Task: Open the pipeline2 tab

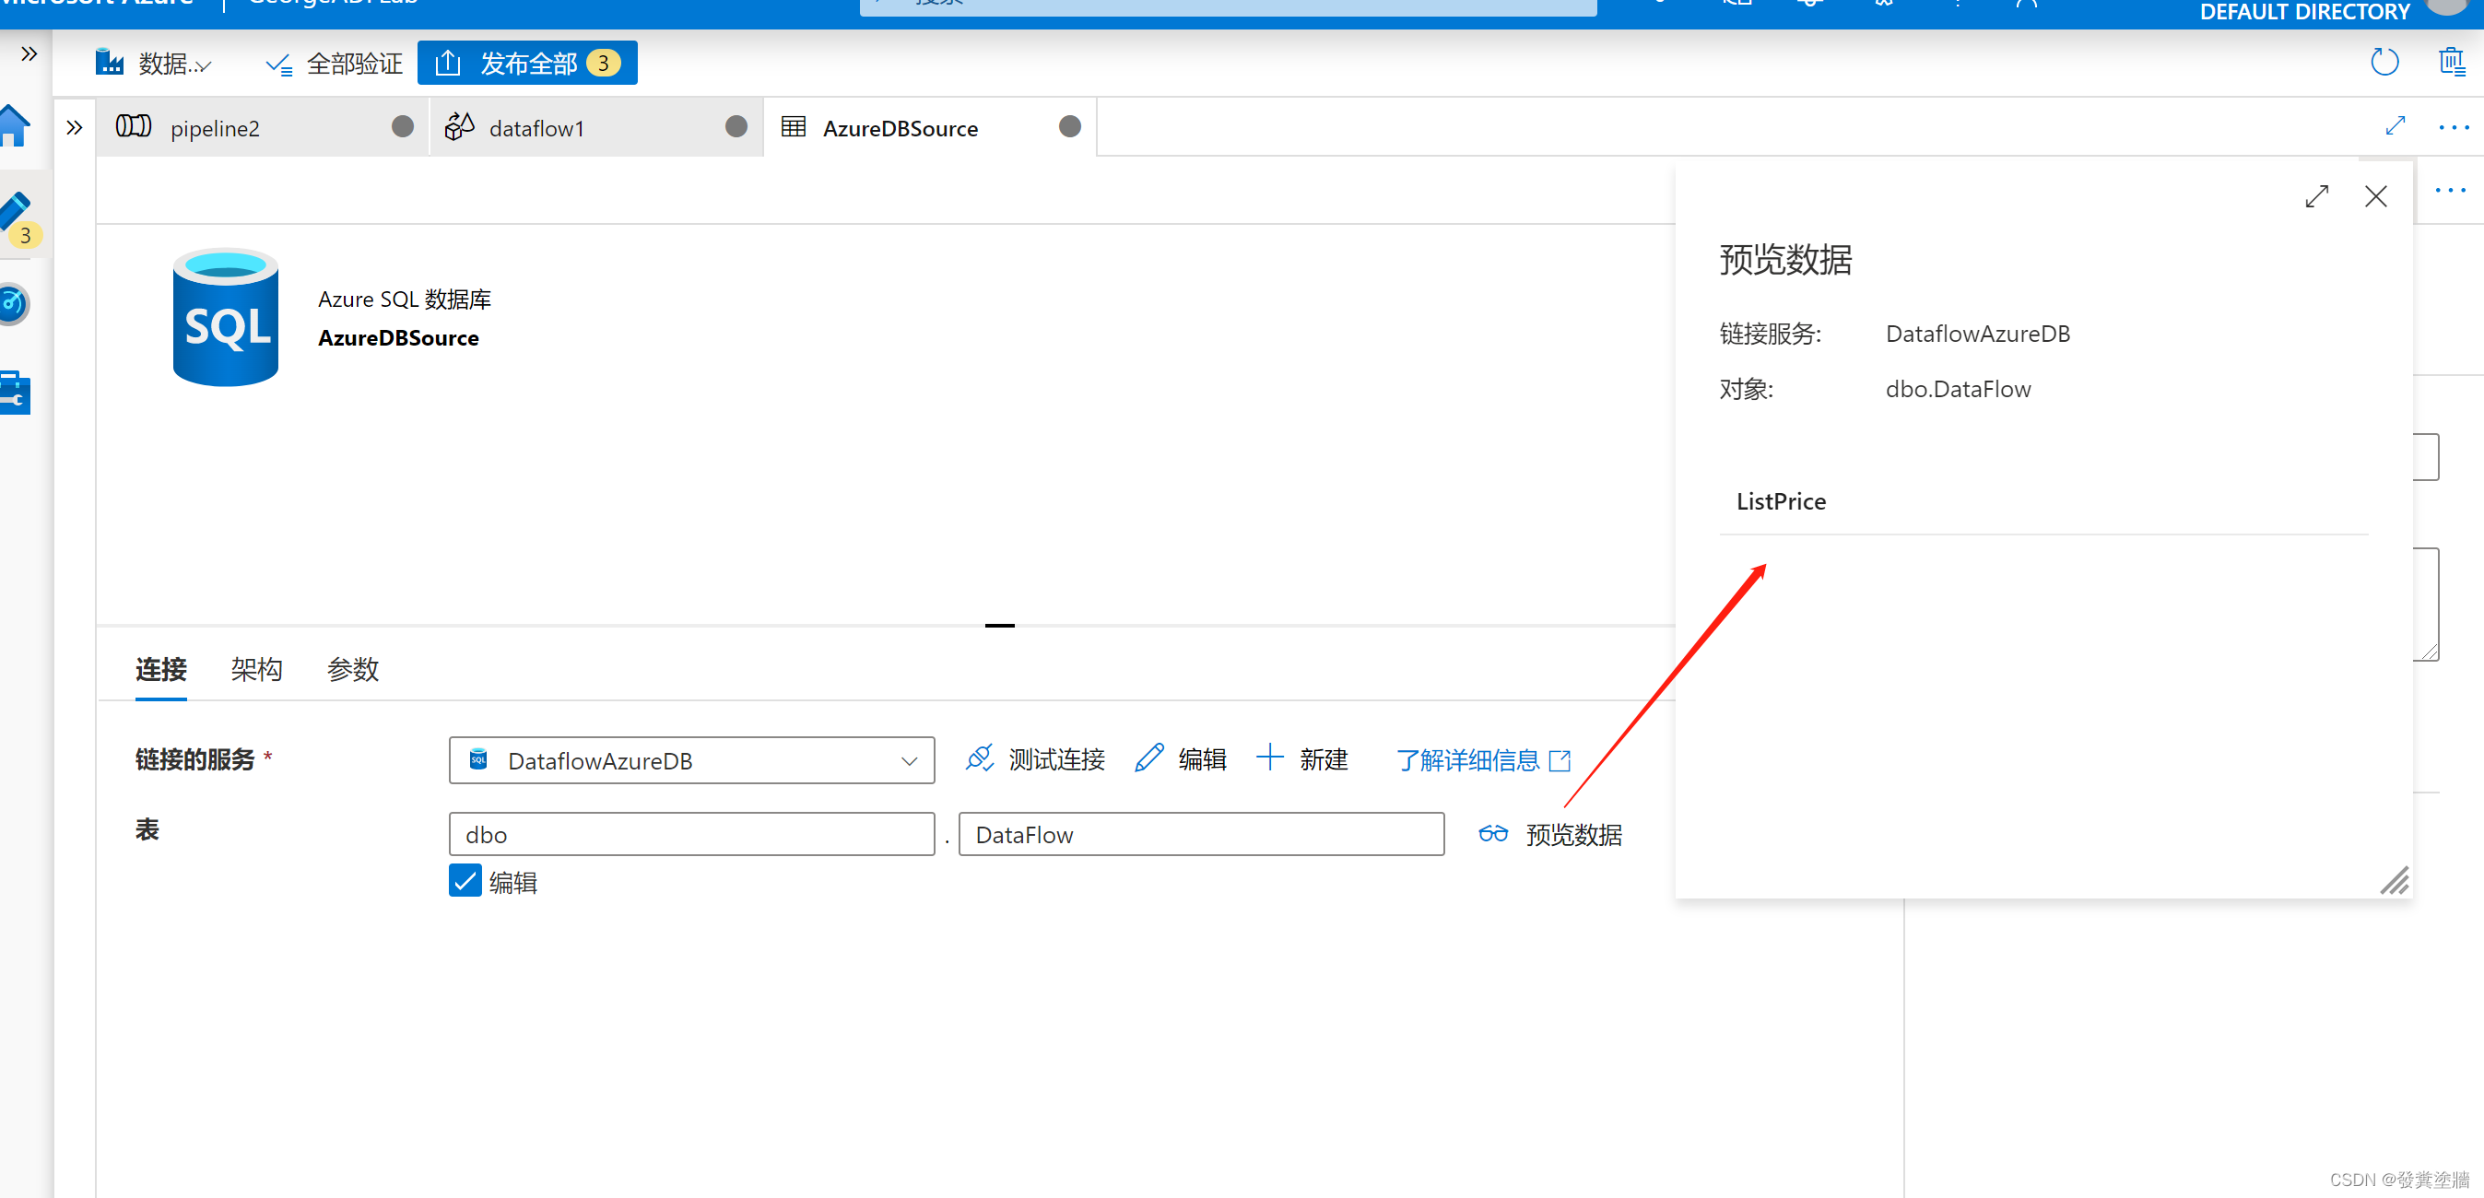Action: point(216,127)
